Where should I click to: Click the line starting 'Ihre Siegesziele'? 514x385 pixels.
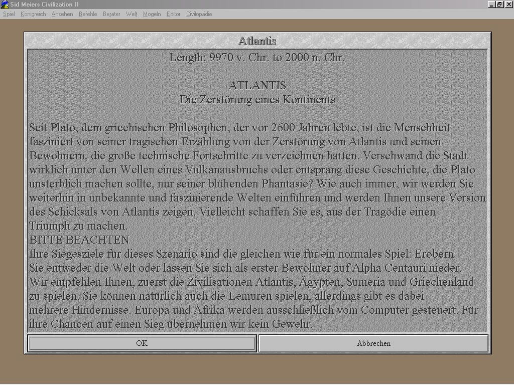241,254
